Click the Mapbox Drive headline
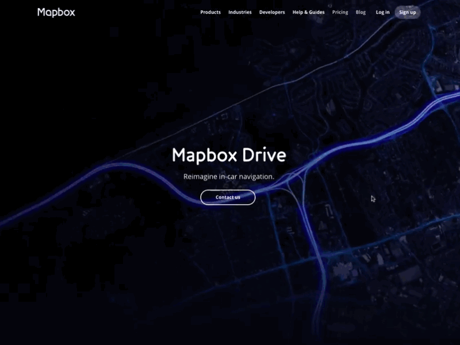 228,155
